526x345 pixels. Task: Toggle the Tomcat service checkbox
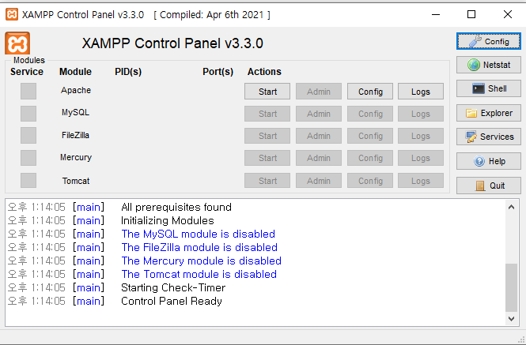28,181
